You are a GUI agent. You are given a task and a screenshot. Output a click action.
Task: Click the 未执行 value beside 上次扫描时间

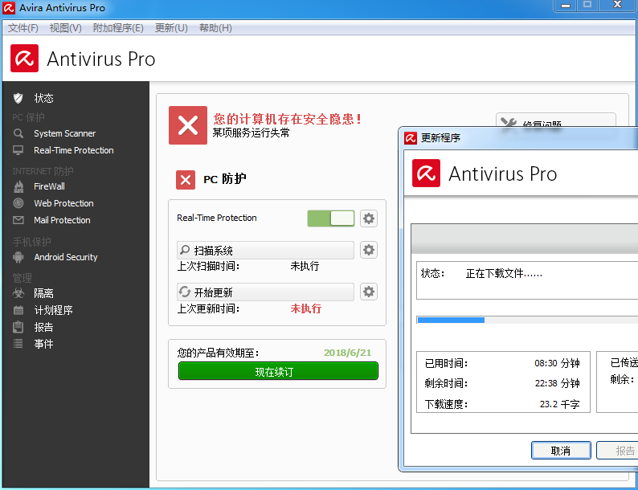click(305, 267)
